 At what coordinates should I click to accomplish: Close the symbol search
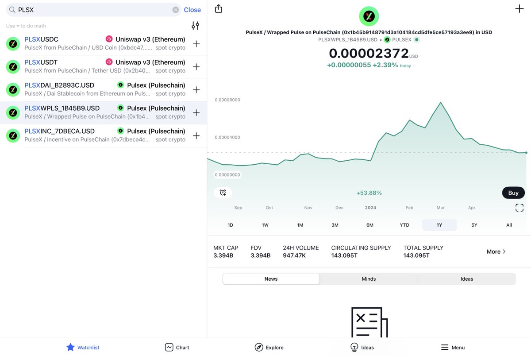pos(192,10)
